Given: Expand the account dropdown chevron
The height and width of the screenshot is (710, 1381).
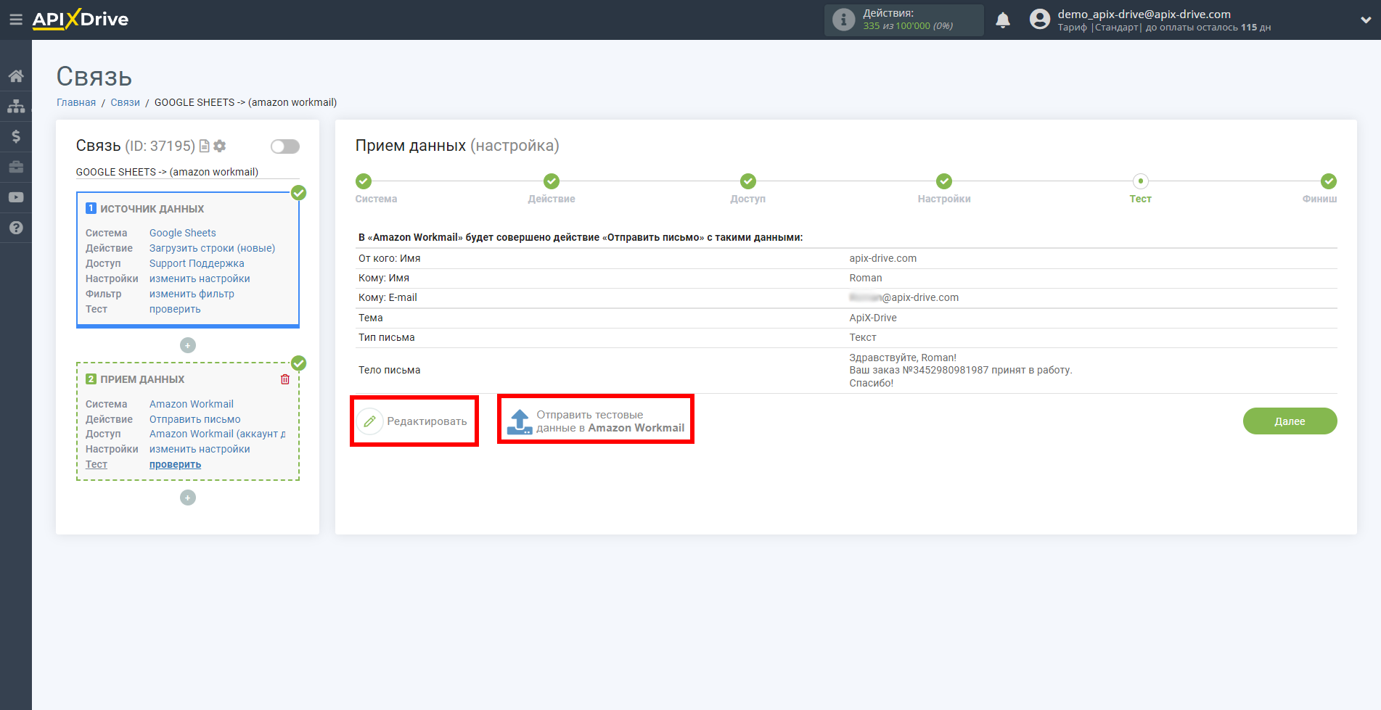Looking at the screenshot, I should pyautogui.click(x=1365, y=20).
